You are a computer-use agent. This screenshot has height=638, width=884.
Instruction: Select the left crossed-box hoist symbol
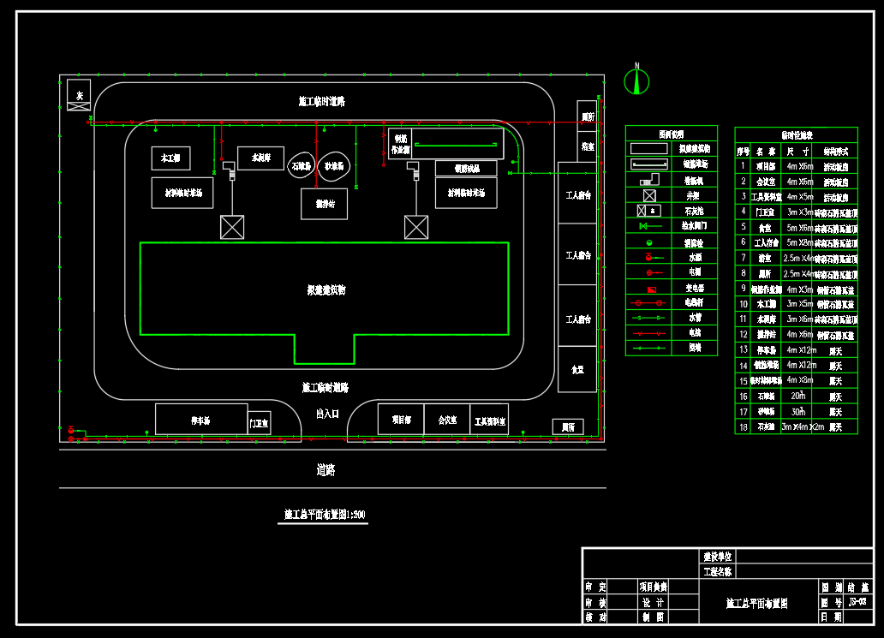[232, 227]
